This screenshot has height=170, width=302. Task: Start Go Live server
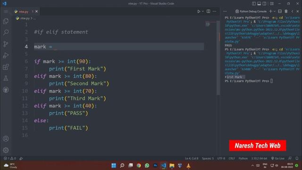point(278,158)
